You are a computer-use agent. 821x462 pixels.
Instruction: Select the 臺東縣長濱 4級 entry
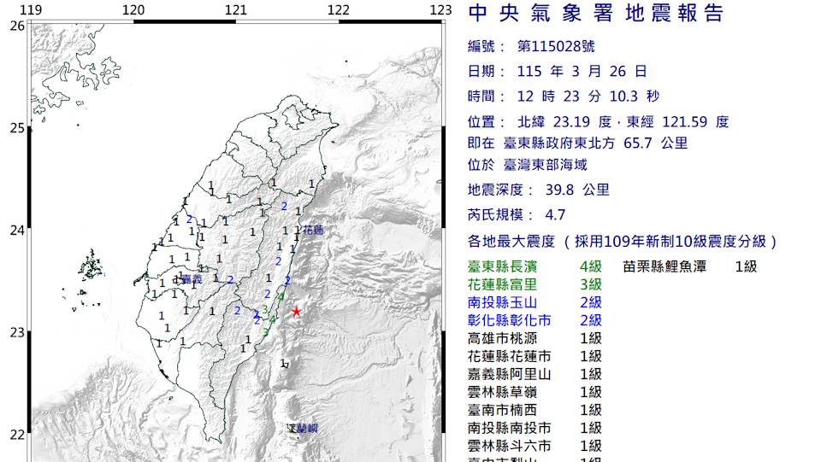tap(535, 266)
